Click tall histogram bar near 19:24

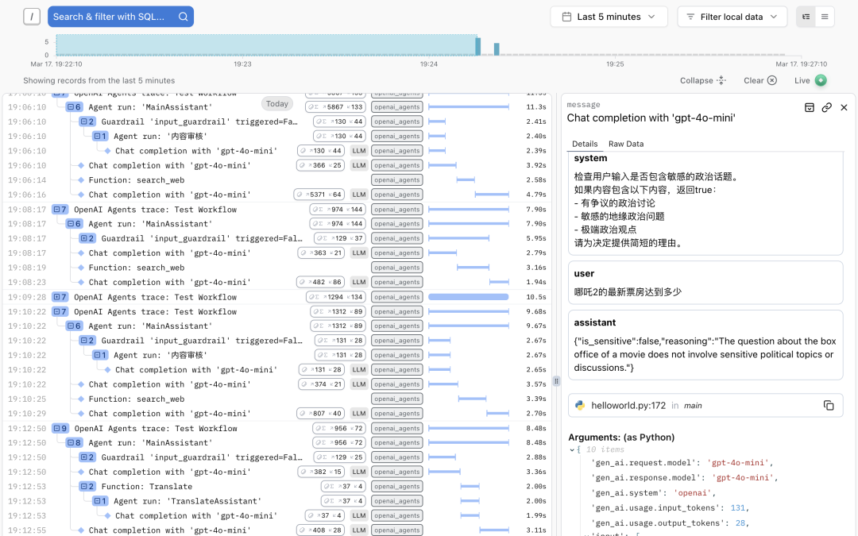coord(478,47)
